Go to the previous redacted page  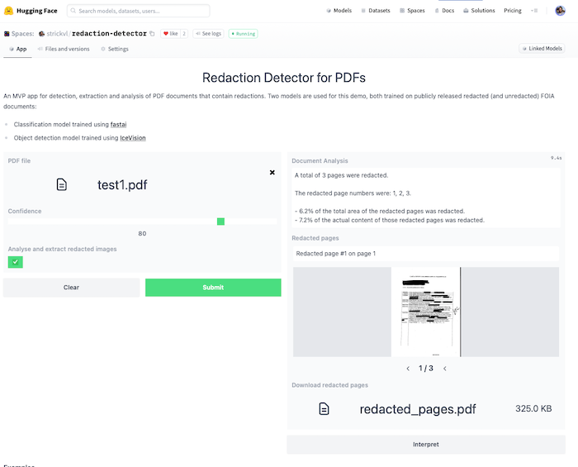[x=408, y=369]
